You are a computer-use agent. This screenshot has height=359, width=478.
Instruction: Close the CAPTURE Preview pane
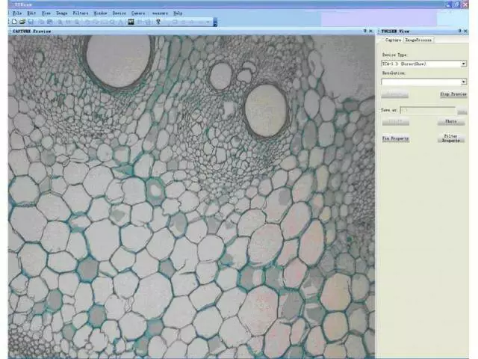coord(372,31)
